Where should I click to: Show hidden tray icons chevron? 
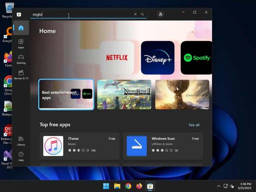(x=219, y=186)
